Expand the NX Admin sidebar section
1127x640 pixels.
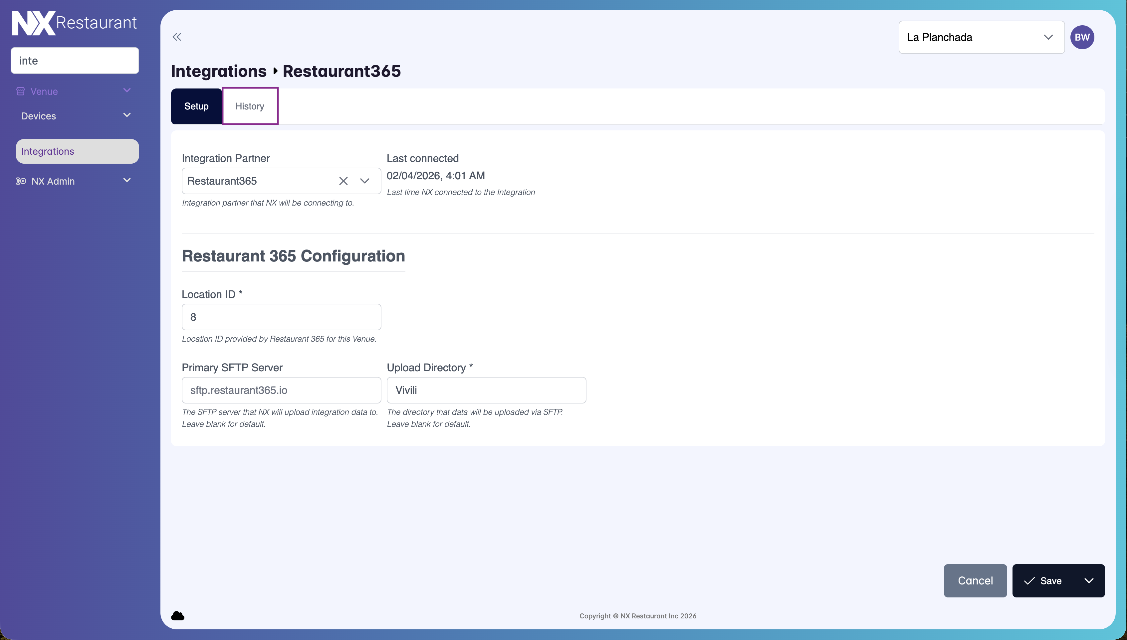coord(127,180)
